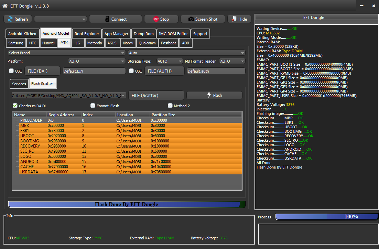Select the ASUS brand tab
This screenshot has width=379, height=249.
pos(112,43)
